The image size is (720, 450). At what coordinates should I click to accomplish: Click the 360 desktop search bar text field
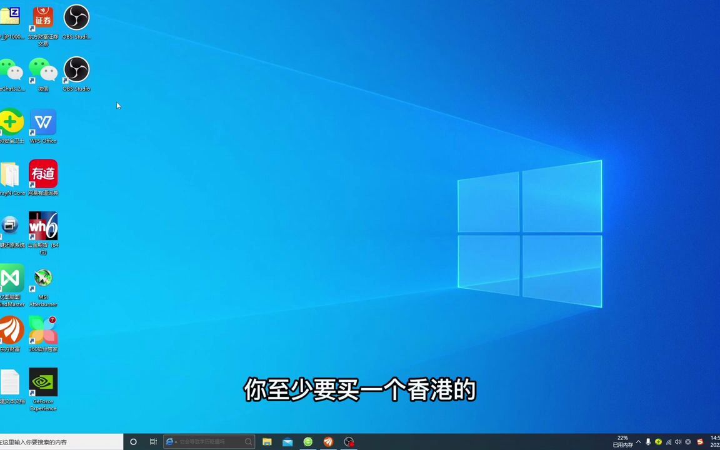click(211, 442)
